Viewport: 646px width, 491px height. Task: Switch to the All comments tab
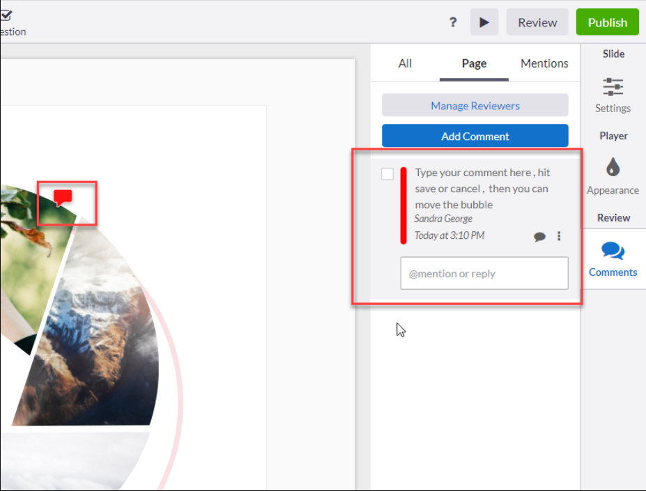[405, 63]
